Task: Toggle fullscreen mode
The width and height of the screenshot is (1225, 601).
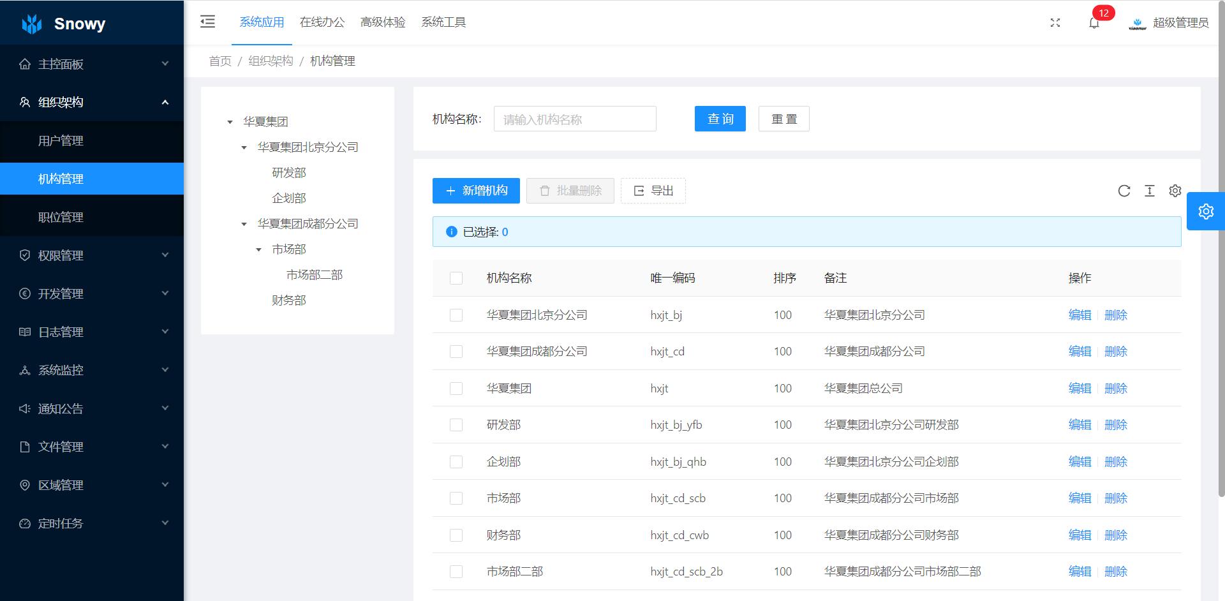Action: (x=1055, y=22)
